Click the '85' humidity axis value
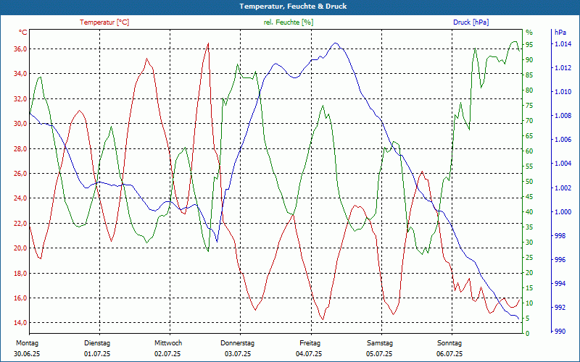This screenshot has height=362, width=580. [x=529, y=75]
